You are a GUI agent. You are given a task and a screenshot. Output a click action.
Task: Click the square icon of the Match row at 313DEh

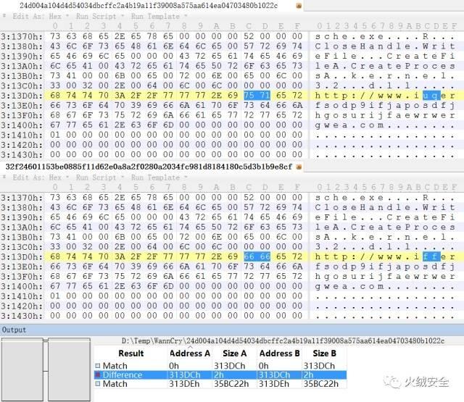click(98, 384)
